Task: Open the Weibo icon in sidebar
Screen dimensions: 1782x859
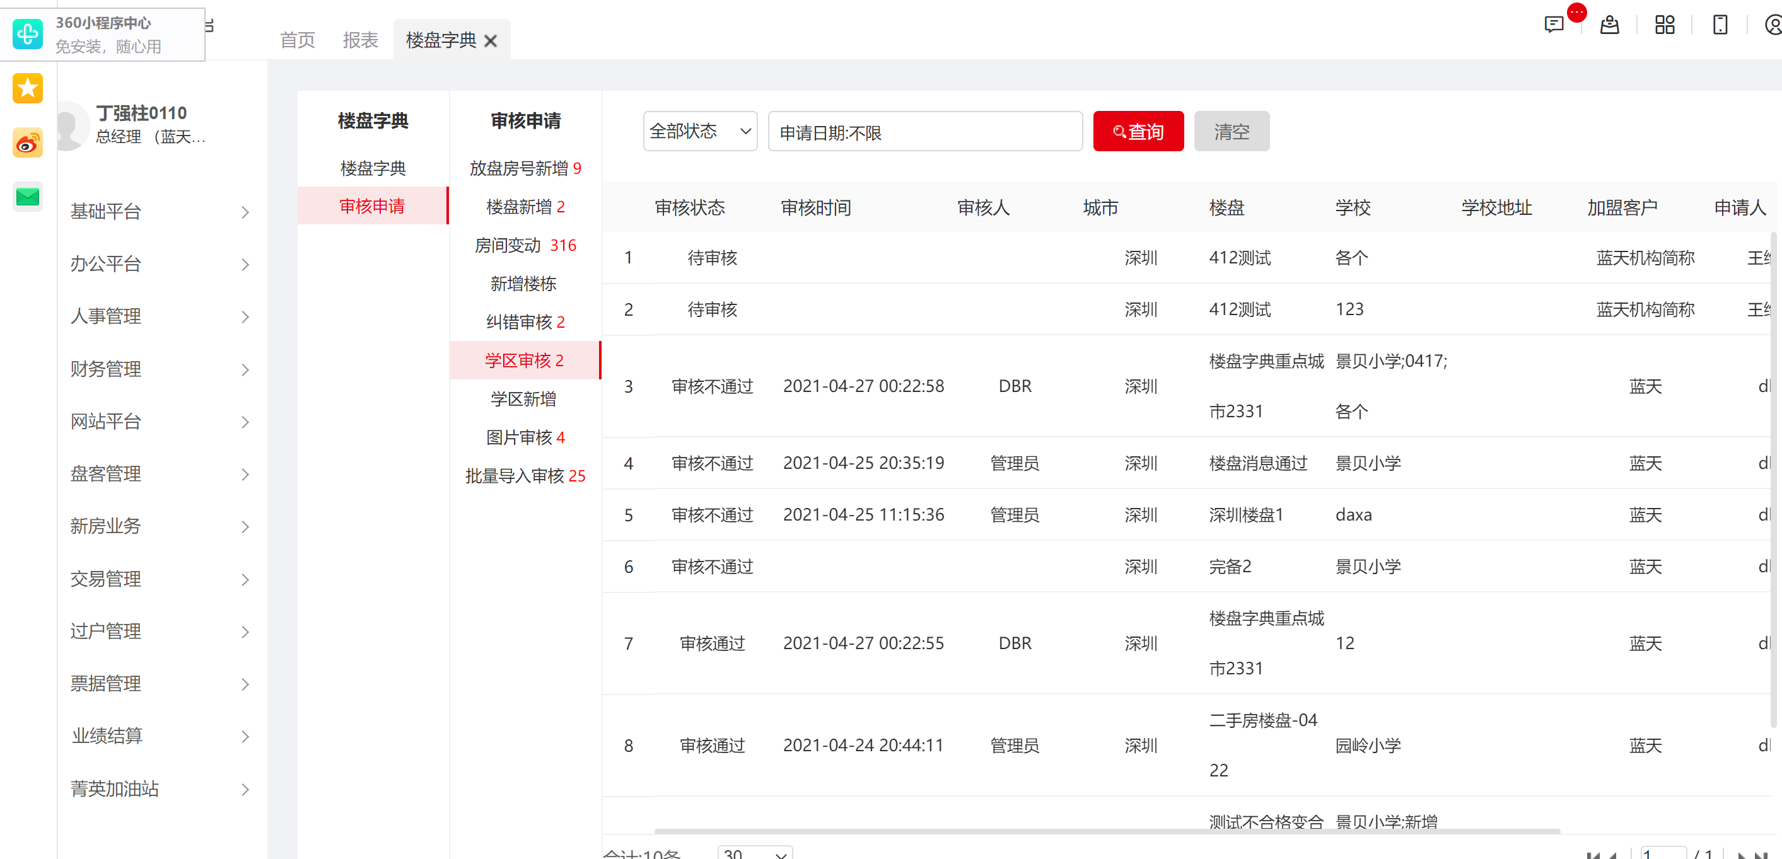Action: 28,143
